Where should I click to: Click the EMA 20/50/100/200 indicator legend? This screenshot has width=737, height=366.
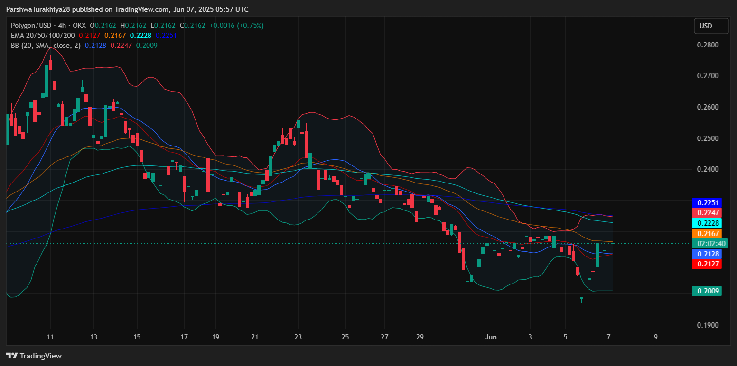(43, 36)
